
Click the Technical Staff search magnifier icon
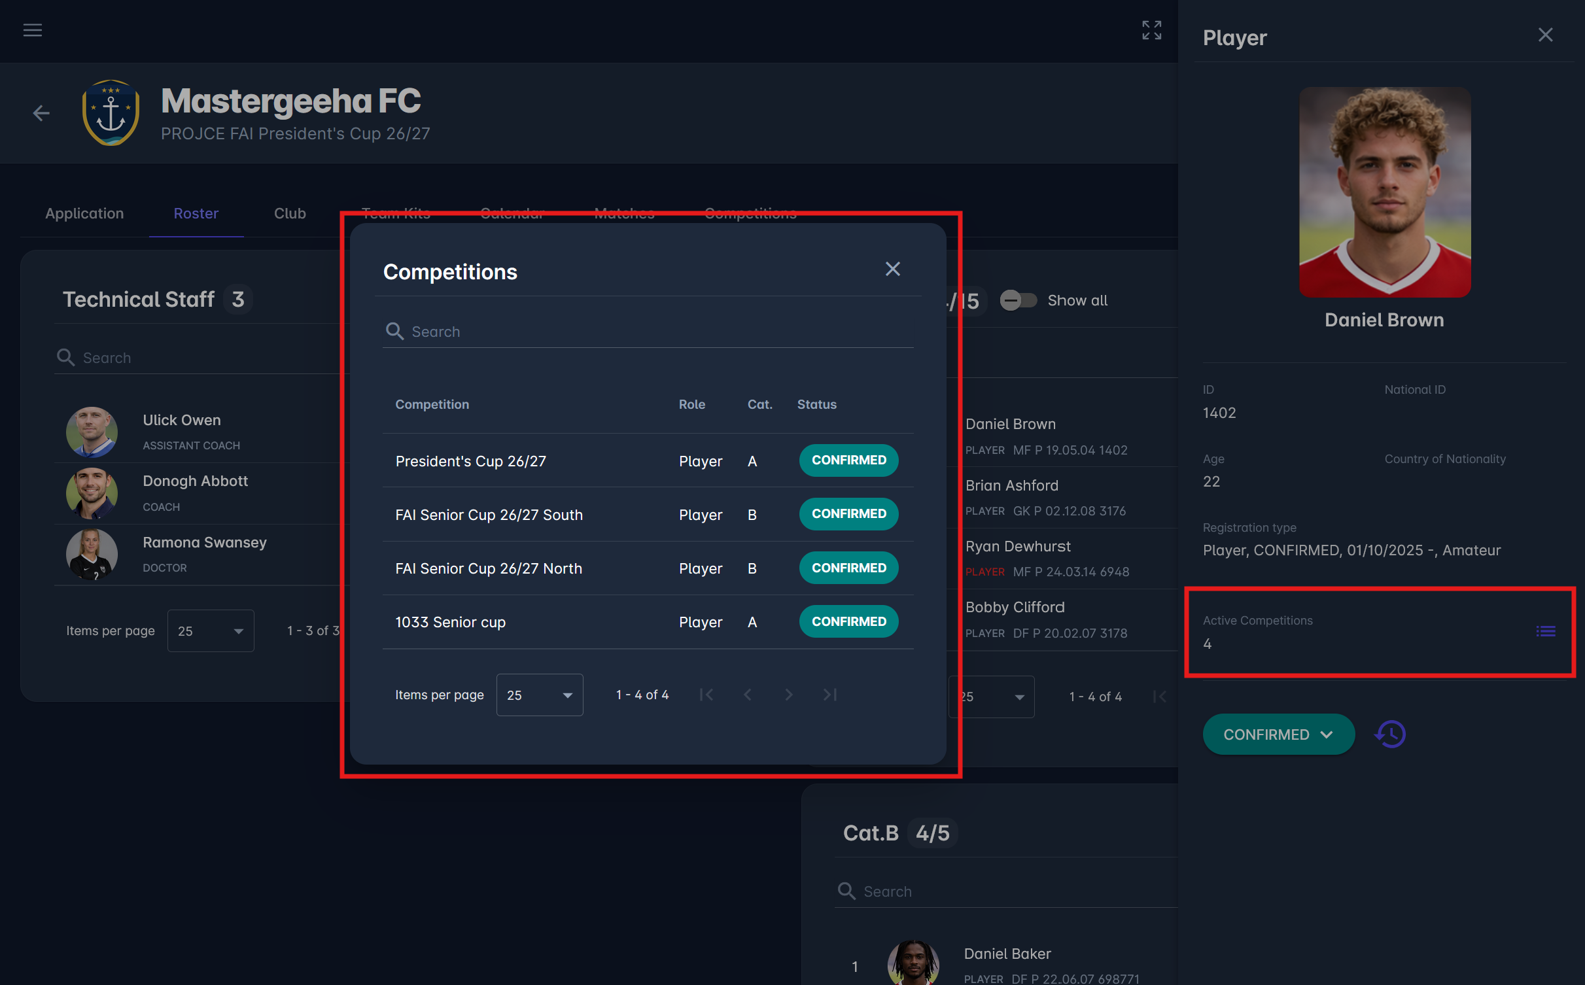click(65, 357)
